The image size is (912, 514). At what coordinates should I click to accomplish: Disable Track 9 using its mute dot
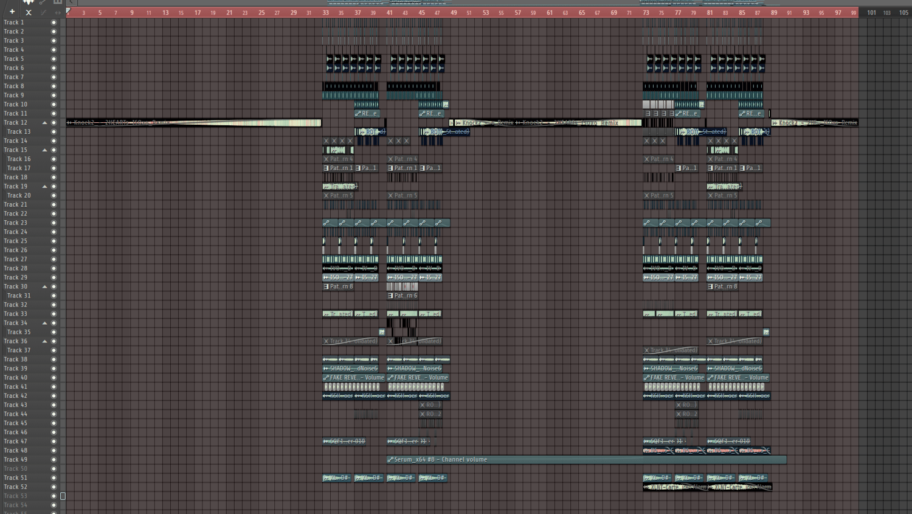(x=54, y=96)
